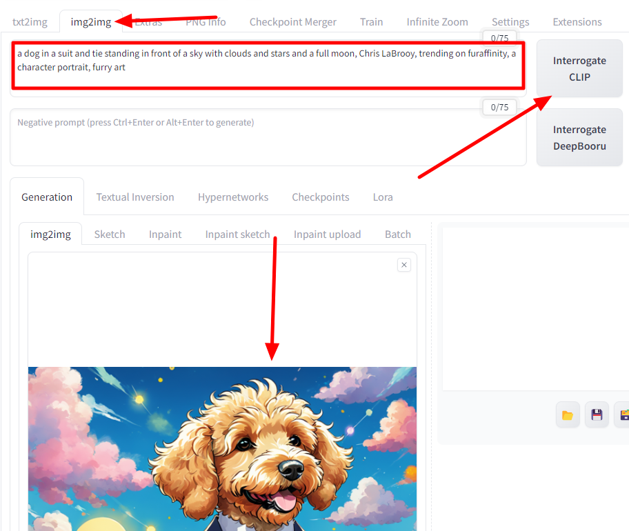
Task: Click the prompt token counter 0/75
Action: coord(499,38)
